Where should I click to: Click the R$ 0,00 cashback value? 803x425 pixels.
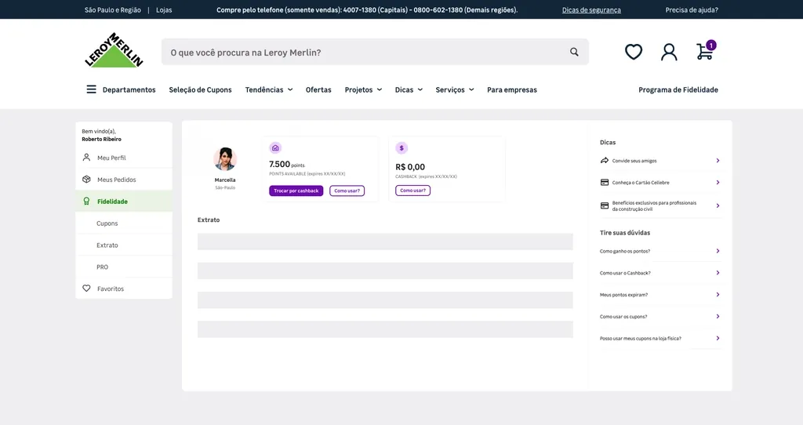point(410,167)
